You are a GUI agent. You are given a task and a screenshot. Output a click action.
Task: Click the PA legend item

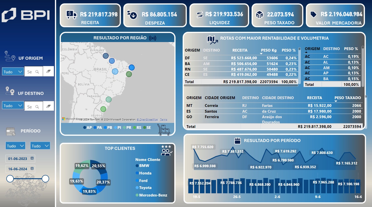click(98, 128)
